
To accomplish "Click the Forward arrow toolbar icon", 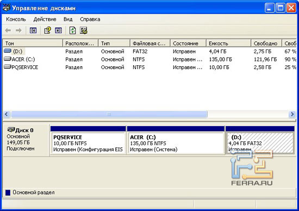I will [x=18, y=30].
